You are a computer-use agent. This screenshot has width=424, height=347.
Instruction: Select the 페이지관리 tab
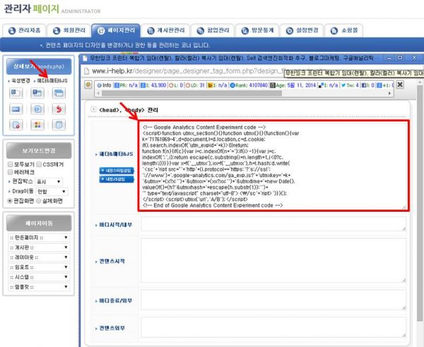[x=116, y=30]
